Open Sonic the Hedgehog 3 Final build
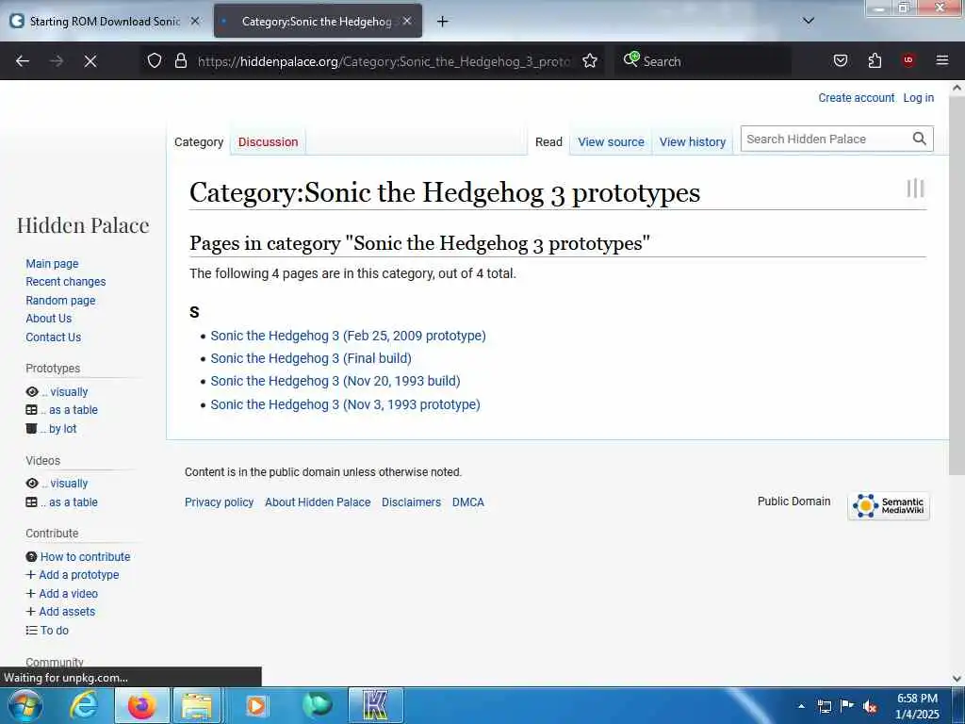Viewport: 965px width, 724px height. point(311,358)
